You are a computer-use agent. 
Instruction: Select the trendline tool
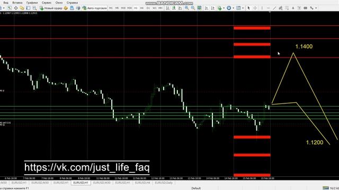click(x=274, y=8)
